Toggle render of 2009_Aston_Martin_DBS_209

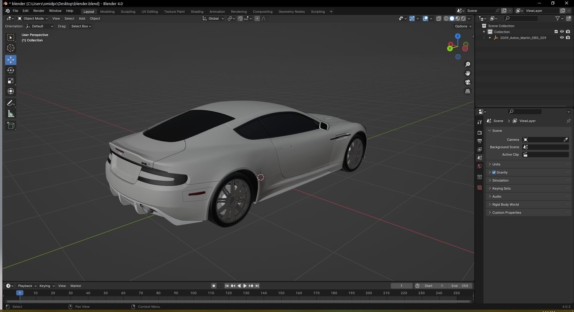pos(568,38)
